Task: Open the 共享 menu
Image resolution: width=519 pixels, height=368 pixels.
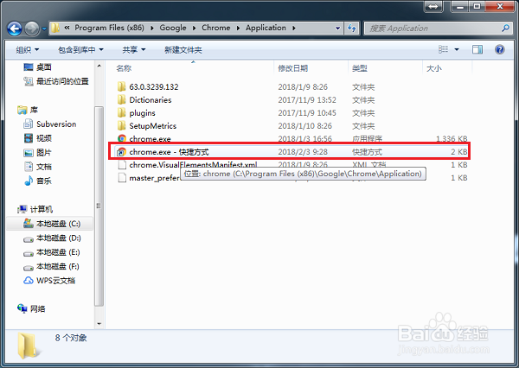Action: click(x=134, y=50)
